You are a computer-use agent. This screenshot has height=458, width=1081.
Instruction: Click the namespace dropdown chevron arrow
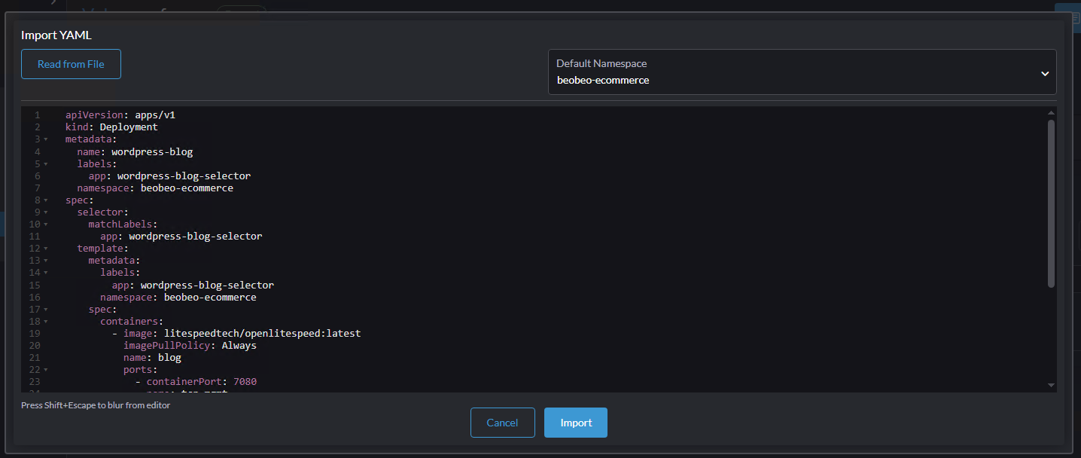pos(1045,74)
